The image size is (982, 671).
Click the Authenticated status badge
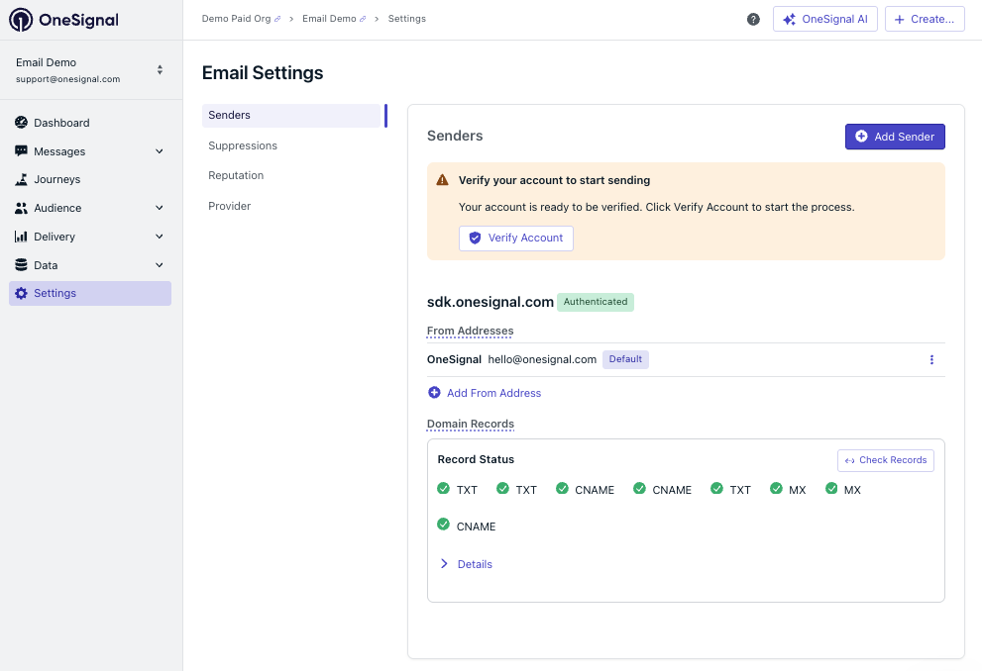pos(596,302)
